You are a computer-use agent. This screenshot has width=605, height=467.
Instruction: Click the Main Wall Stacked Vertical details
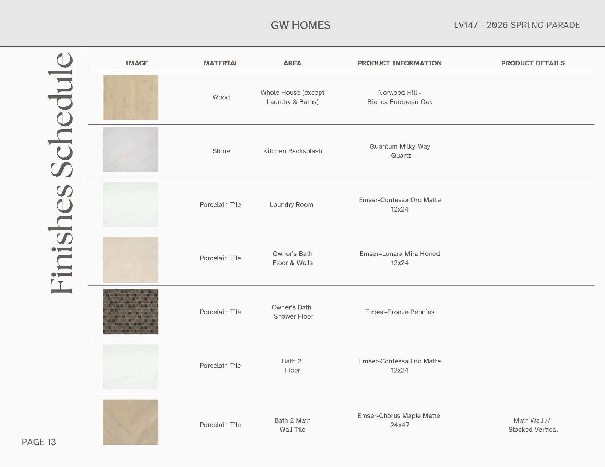[x=533, y=425]
